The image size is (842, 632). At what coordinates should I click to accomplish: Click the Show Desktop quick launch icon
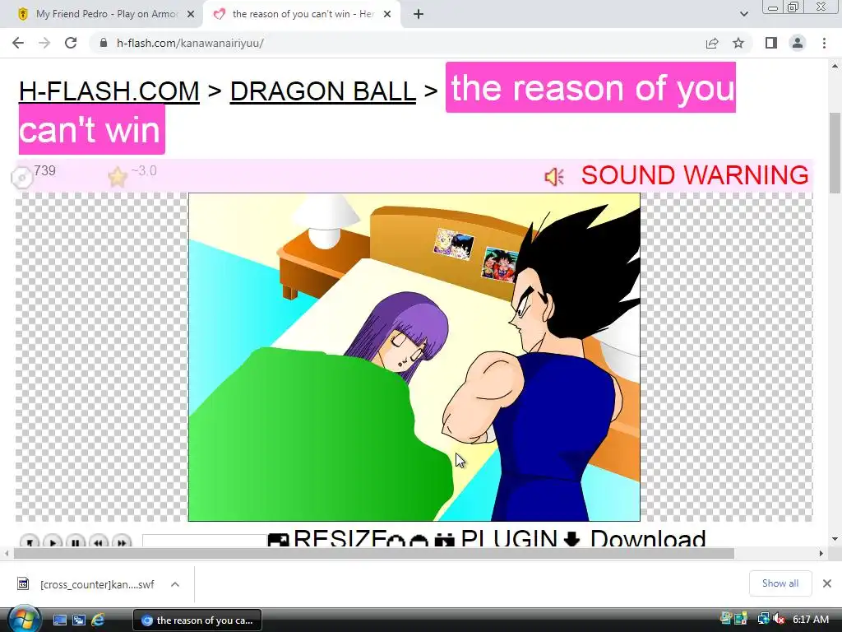point(59,620)
